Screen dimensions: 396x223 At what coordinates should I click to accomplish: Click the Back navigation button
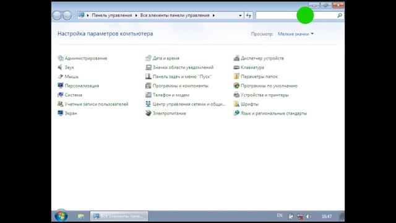click(57, 15)
